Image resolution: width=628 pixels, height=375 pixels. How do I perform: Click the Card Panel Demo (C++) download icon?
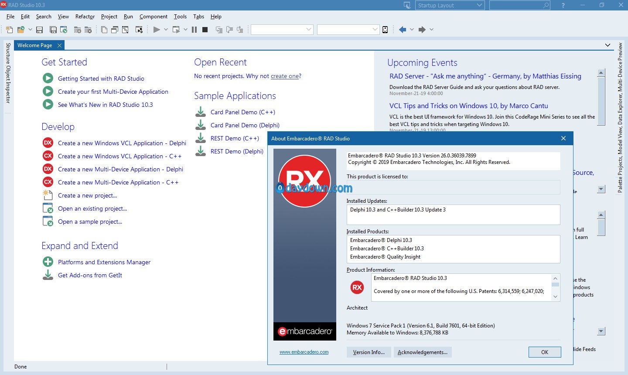tap(201, 112)
